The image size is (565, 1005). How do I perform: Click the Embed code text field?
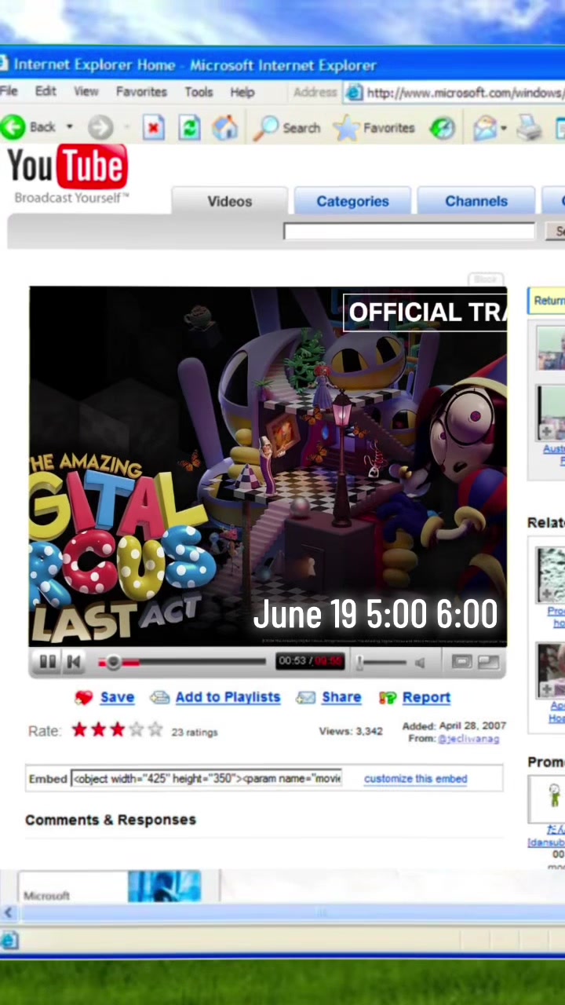click(207, 779)
